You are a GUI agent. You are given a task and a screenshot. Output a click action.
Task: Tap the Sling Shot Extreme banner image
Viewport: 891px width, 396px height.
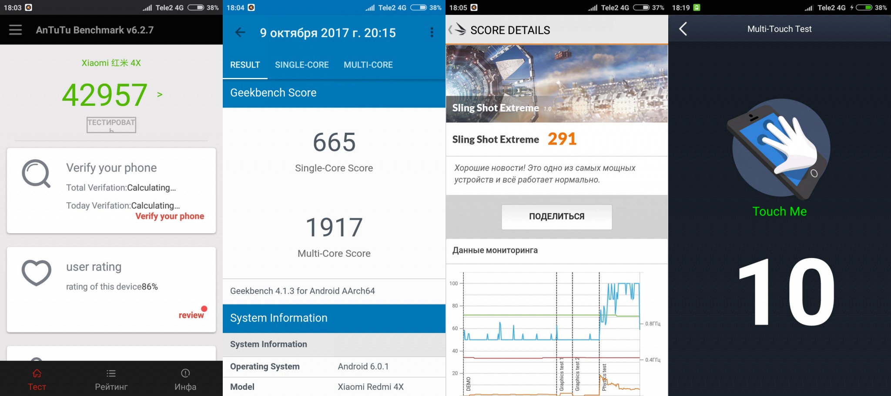click(557, 83)
